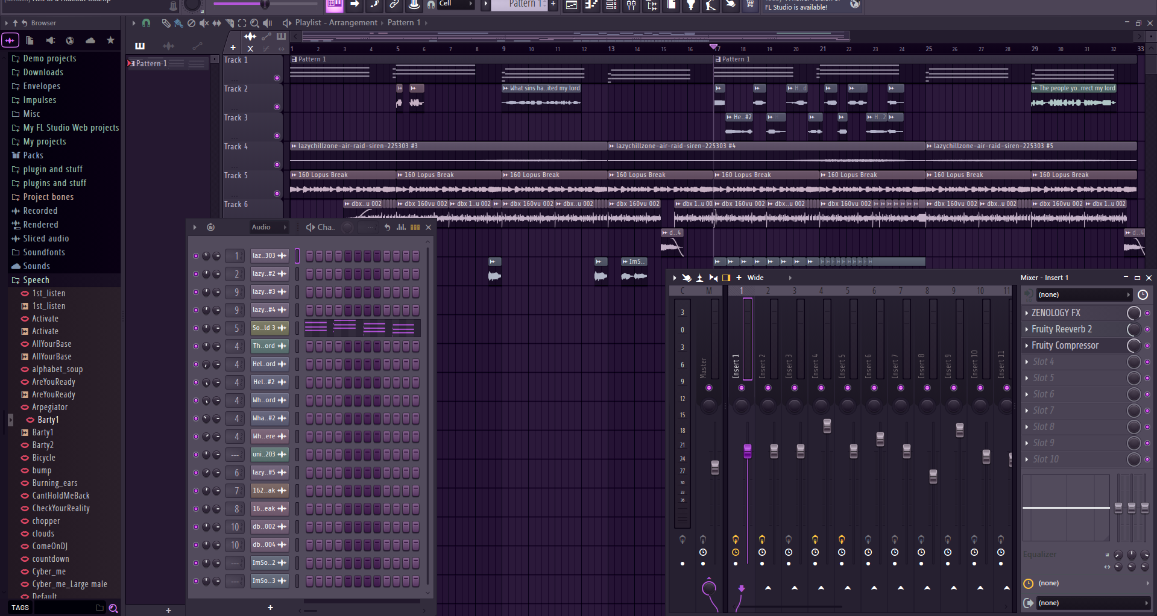Click the star favorites icon in Browser
Screen dimensions: 1157x616
110,40
